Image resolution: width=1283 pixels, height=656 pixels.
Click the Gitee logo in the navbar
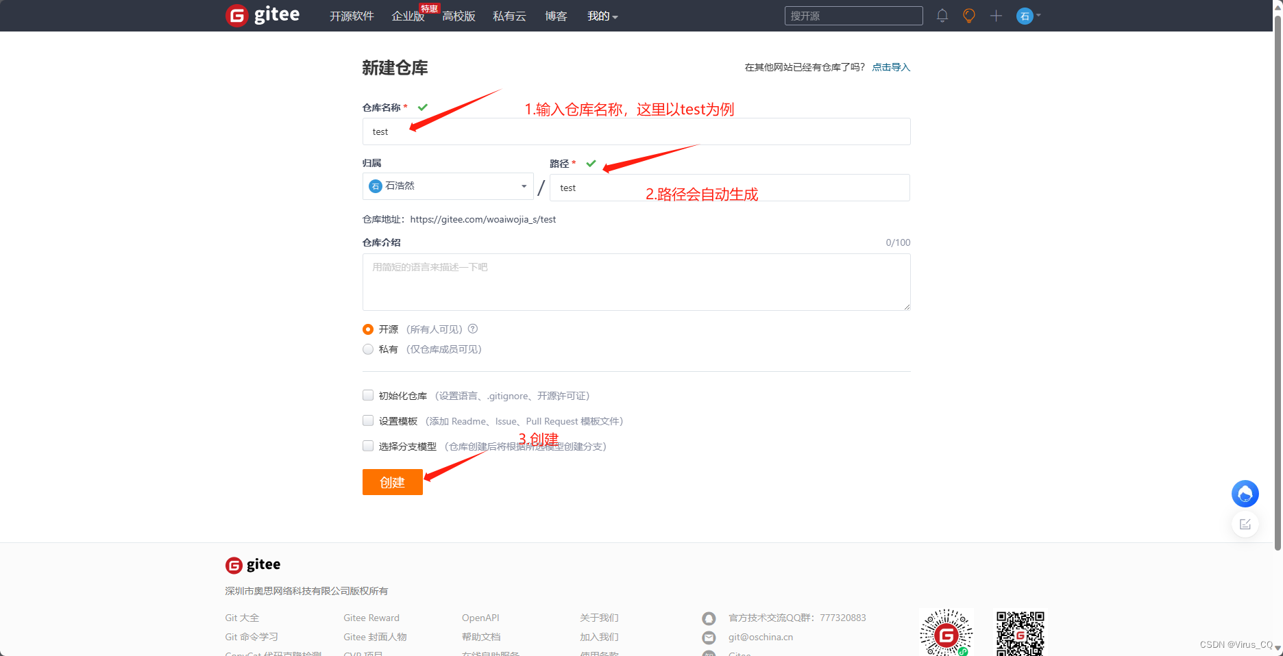click(x=262, y=15)
